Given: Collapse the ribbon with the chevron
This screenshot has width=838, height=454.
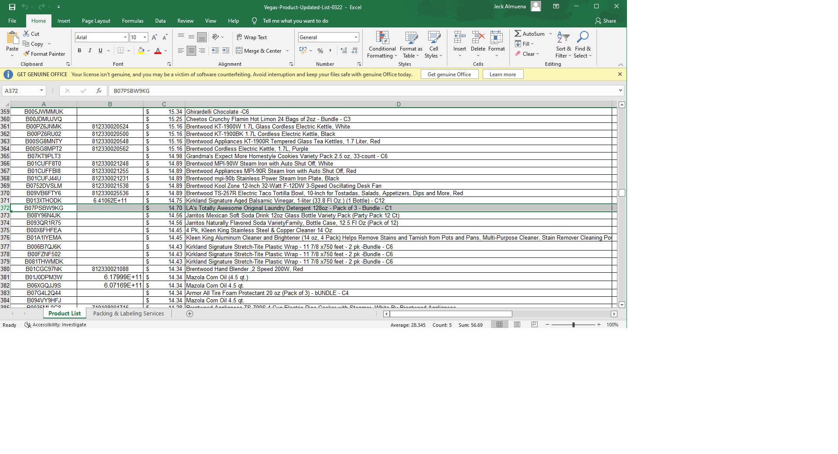Looking at the screenshot, I should 620,64.
